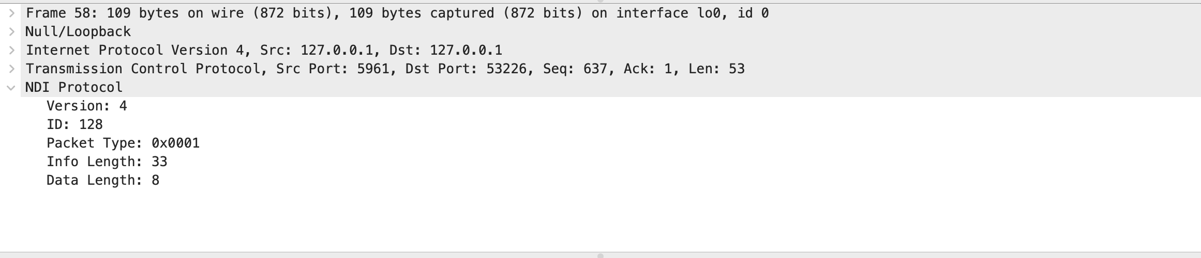Select the Null/Loopback row label
Image resolution: width=1201 pixels, height=258 pixels.
click(78, 31)
